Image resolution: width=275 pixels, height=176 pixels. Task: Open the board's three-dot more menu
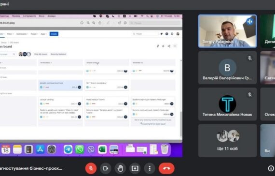175,46
